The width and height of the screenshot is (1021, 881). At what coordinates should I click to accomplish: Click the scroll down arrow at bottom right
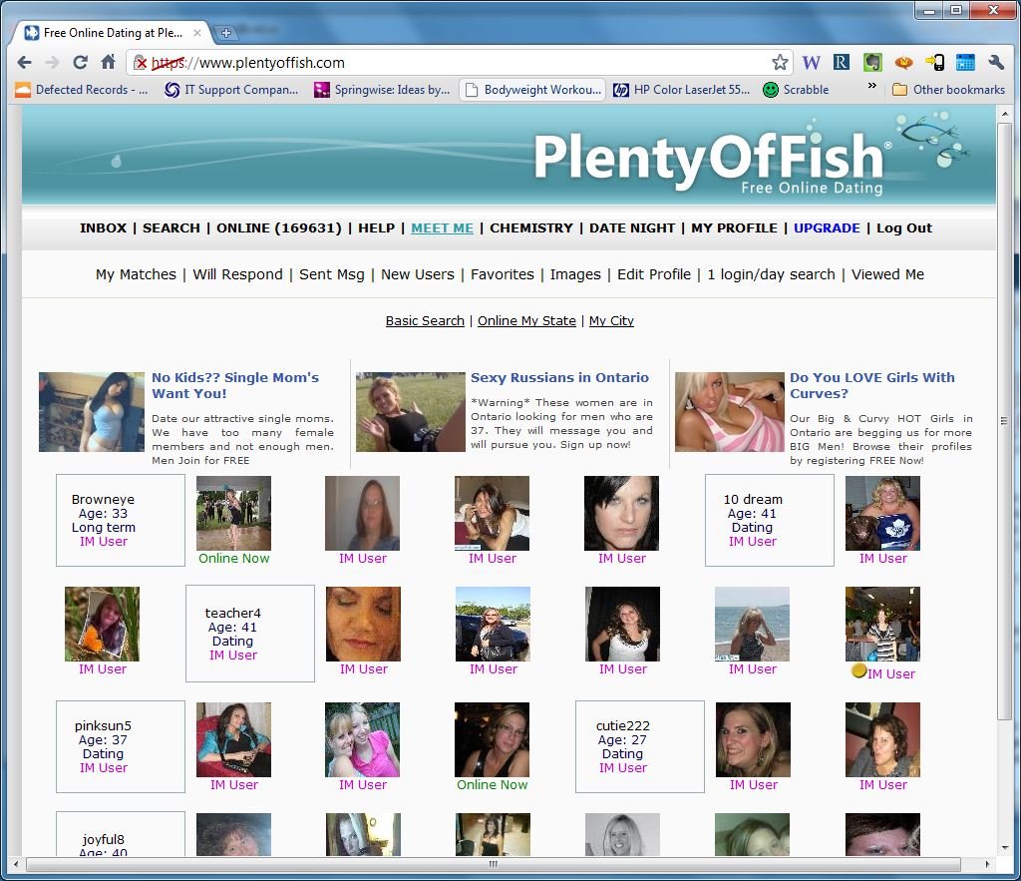coord(1005,848)
